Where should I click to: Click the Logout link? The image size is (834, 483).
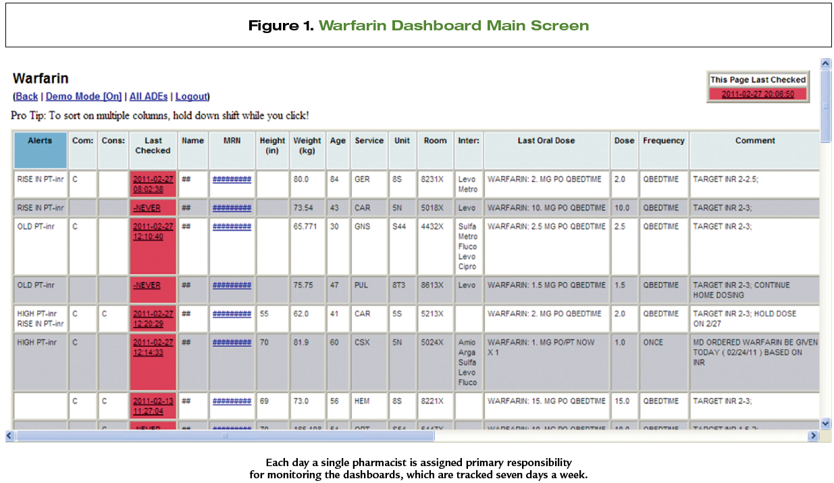pyautogui.click(x=191, y=96)
